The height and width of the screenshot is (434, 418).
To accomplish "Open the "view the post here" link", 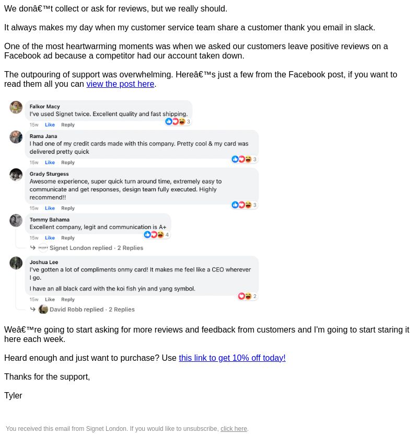I will [x=120, y=84].
